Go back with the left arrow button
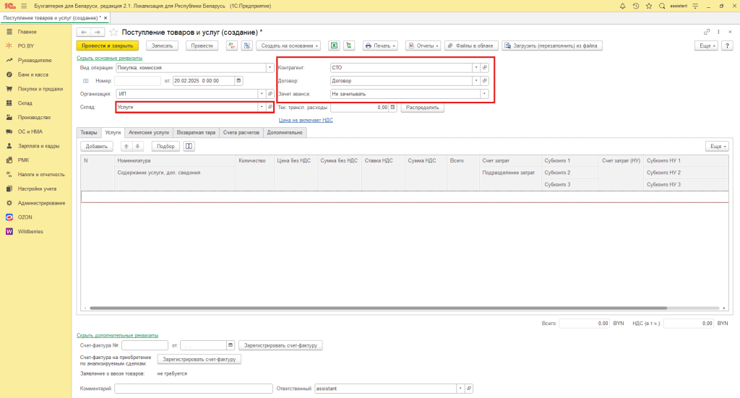The image size is (740, 398). coord(84,32)
